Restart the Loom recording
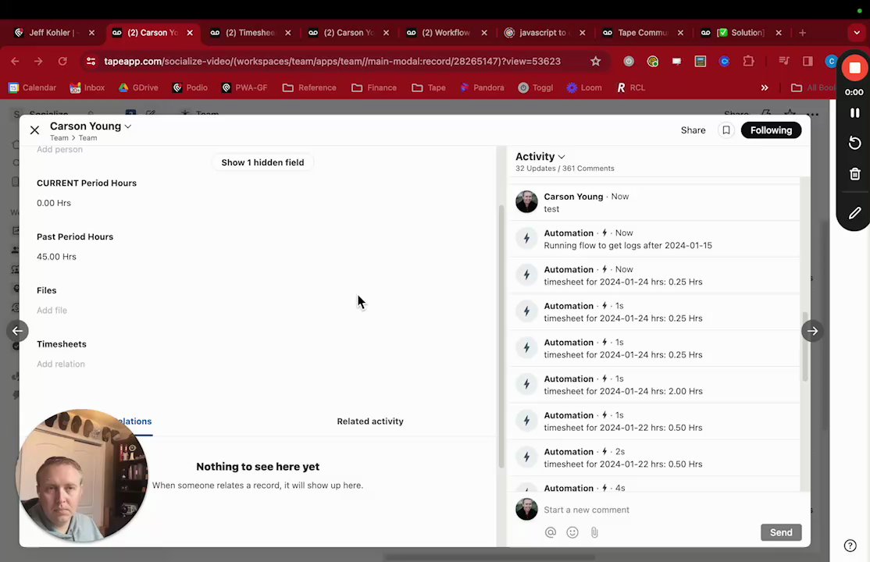 [x=854, y=143]
